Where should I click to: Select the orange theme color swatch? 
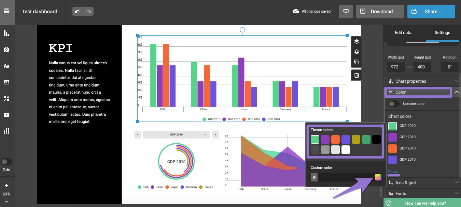(x=335, y=139)
